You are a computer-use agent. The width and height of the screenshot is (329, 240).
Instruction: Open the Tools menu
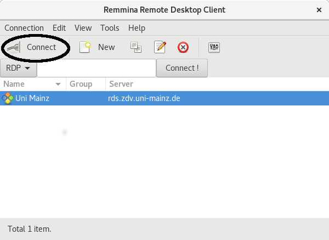click(x=110, y=28)
